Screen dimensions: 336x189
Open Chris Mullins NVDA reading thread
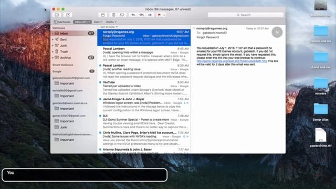144,138
